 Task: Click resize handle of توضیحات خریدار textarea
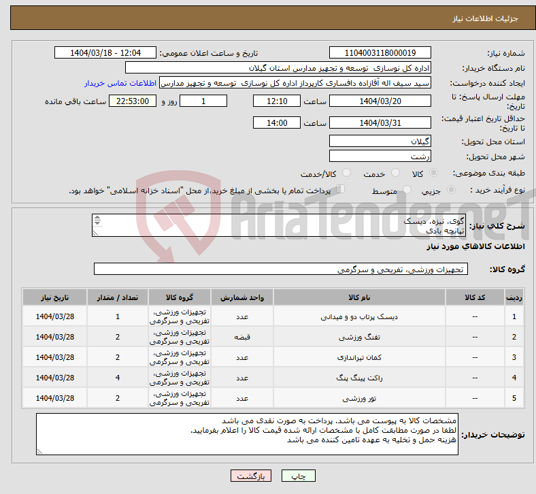click(39, 452)
